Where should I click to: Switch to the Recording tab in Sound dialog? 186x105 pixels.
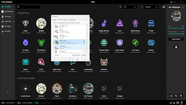[60, 20]
